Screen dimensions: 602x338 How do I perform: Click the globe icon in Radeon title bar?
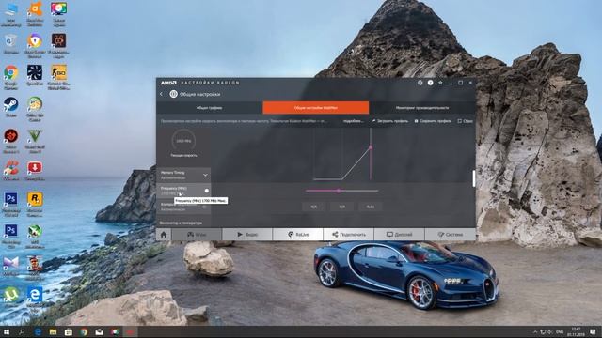420,83
